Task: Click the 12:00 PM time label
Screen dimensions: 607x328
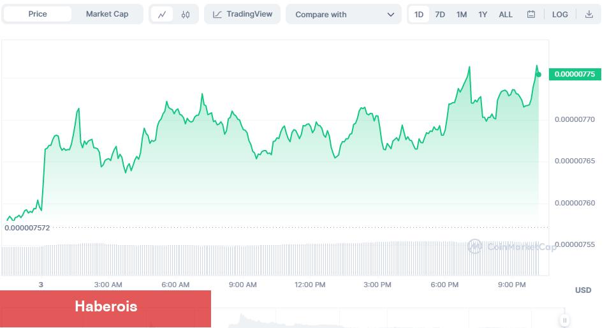Action: pyautogui.click(x=310, y=285)
